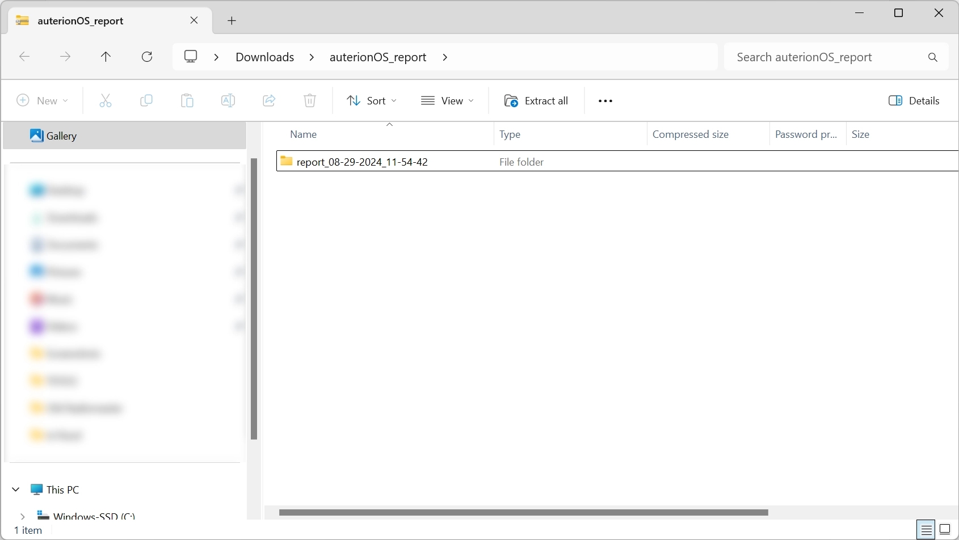Image resolution: width=959 pixels, height=540 pixels.
Task: Collapse the This PC tree node
Action: (x=16, y=490)
